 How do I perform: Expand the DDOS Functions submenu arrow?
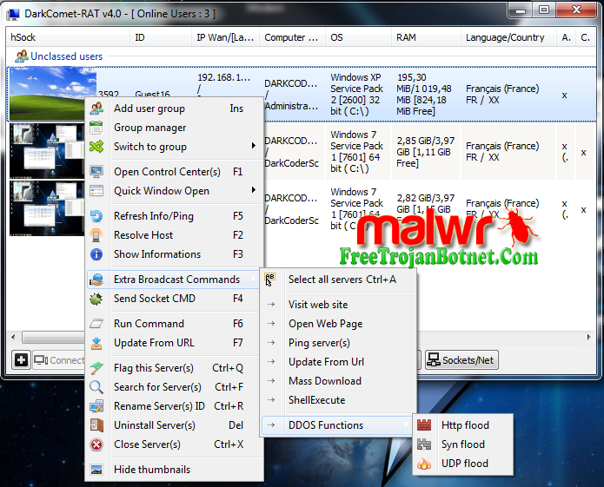(406, 424)
